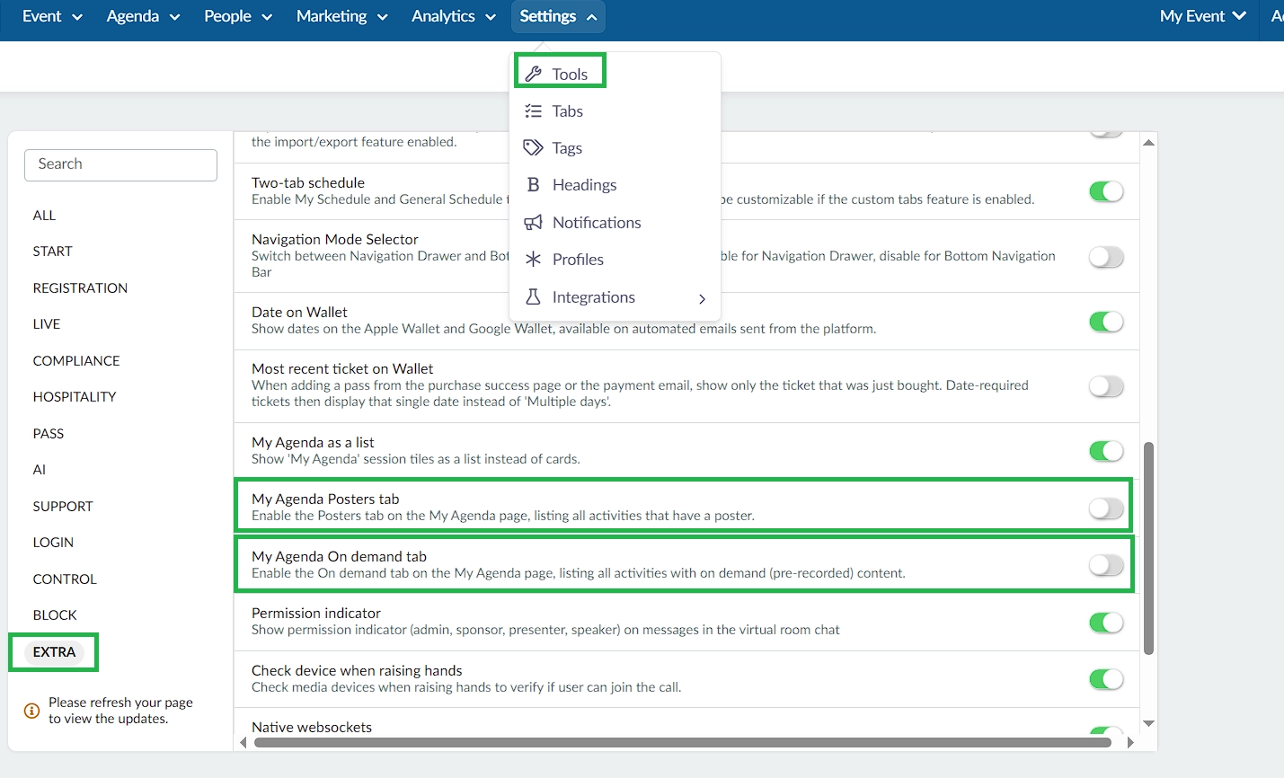
Task: Switch on My Agenda On demand tab
Action: click(x=1106, y=565)
